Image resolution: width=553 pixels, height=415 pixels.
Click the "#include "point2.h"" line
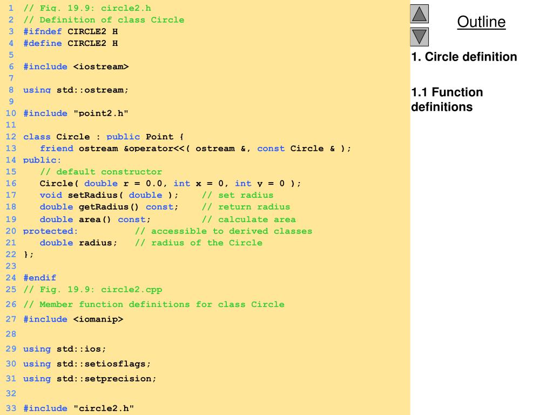[76, 113]
